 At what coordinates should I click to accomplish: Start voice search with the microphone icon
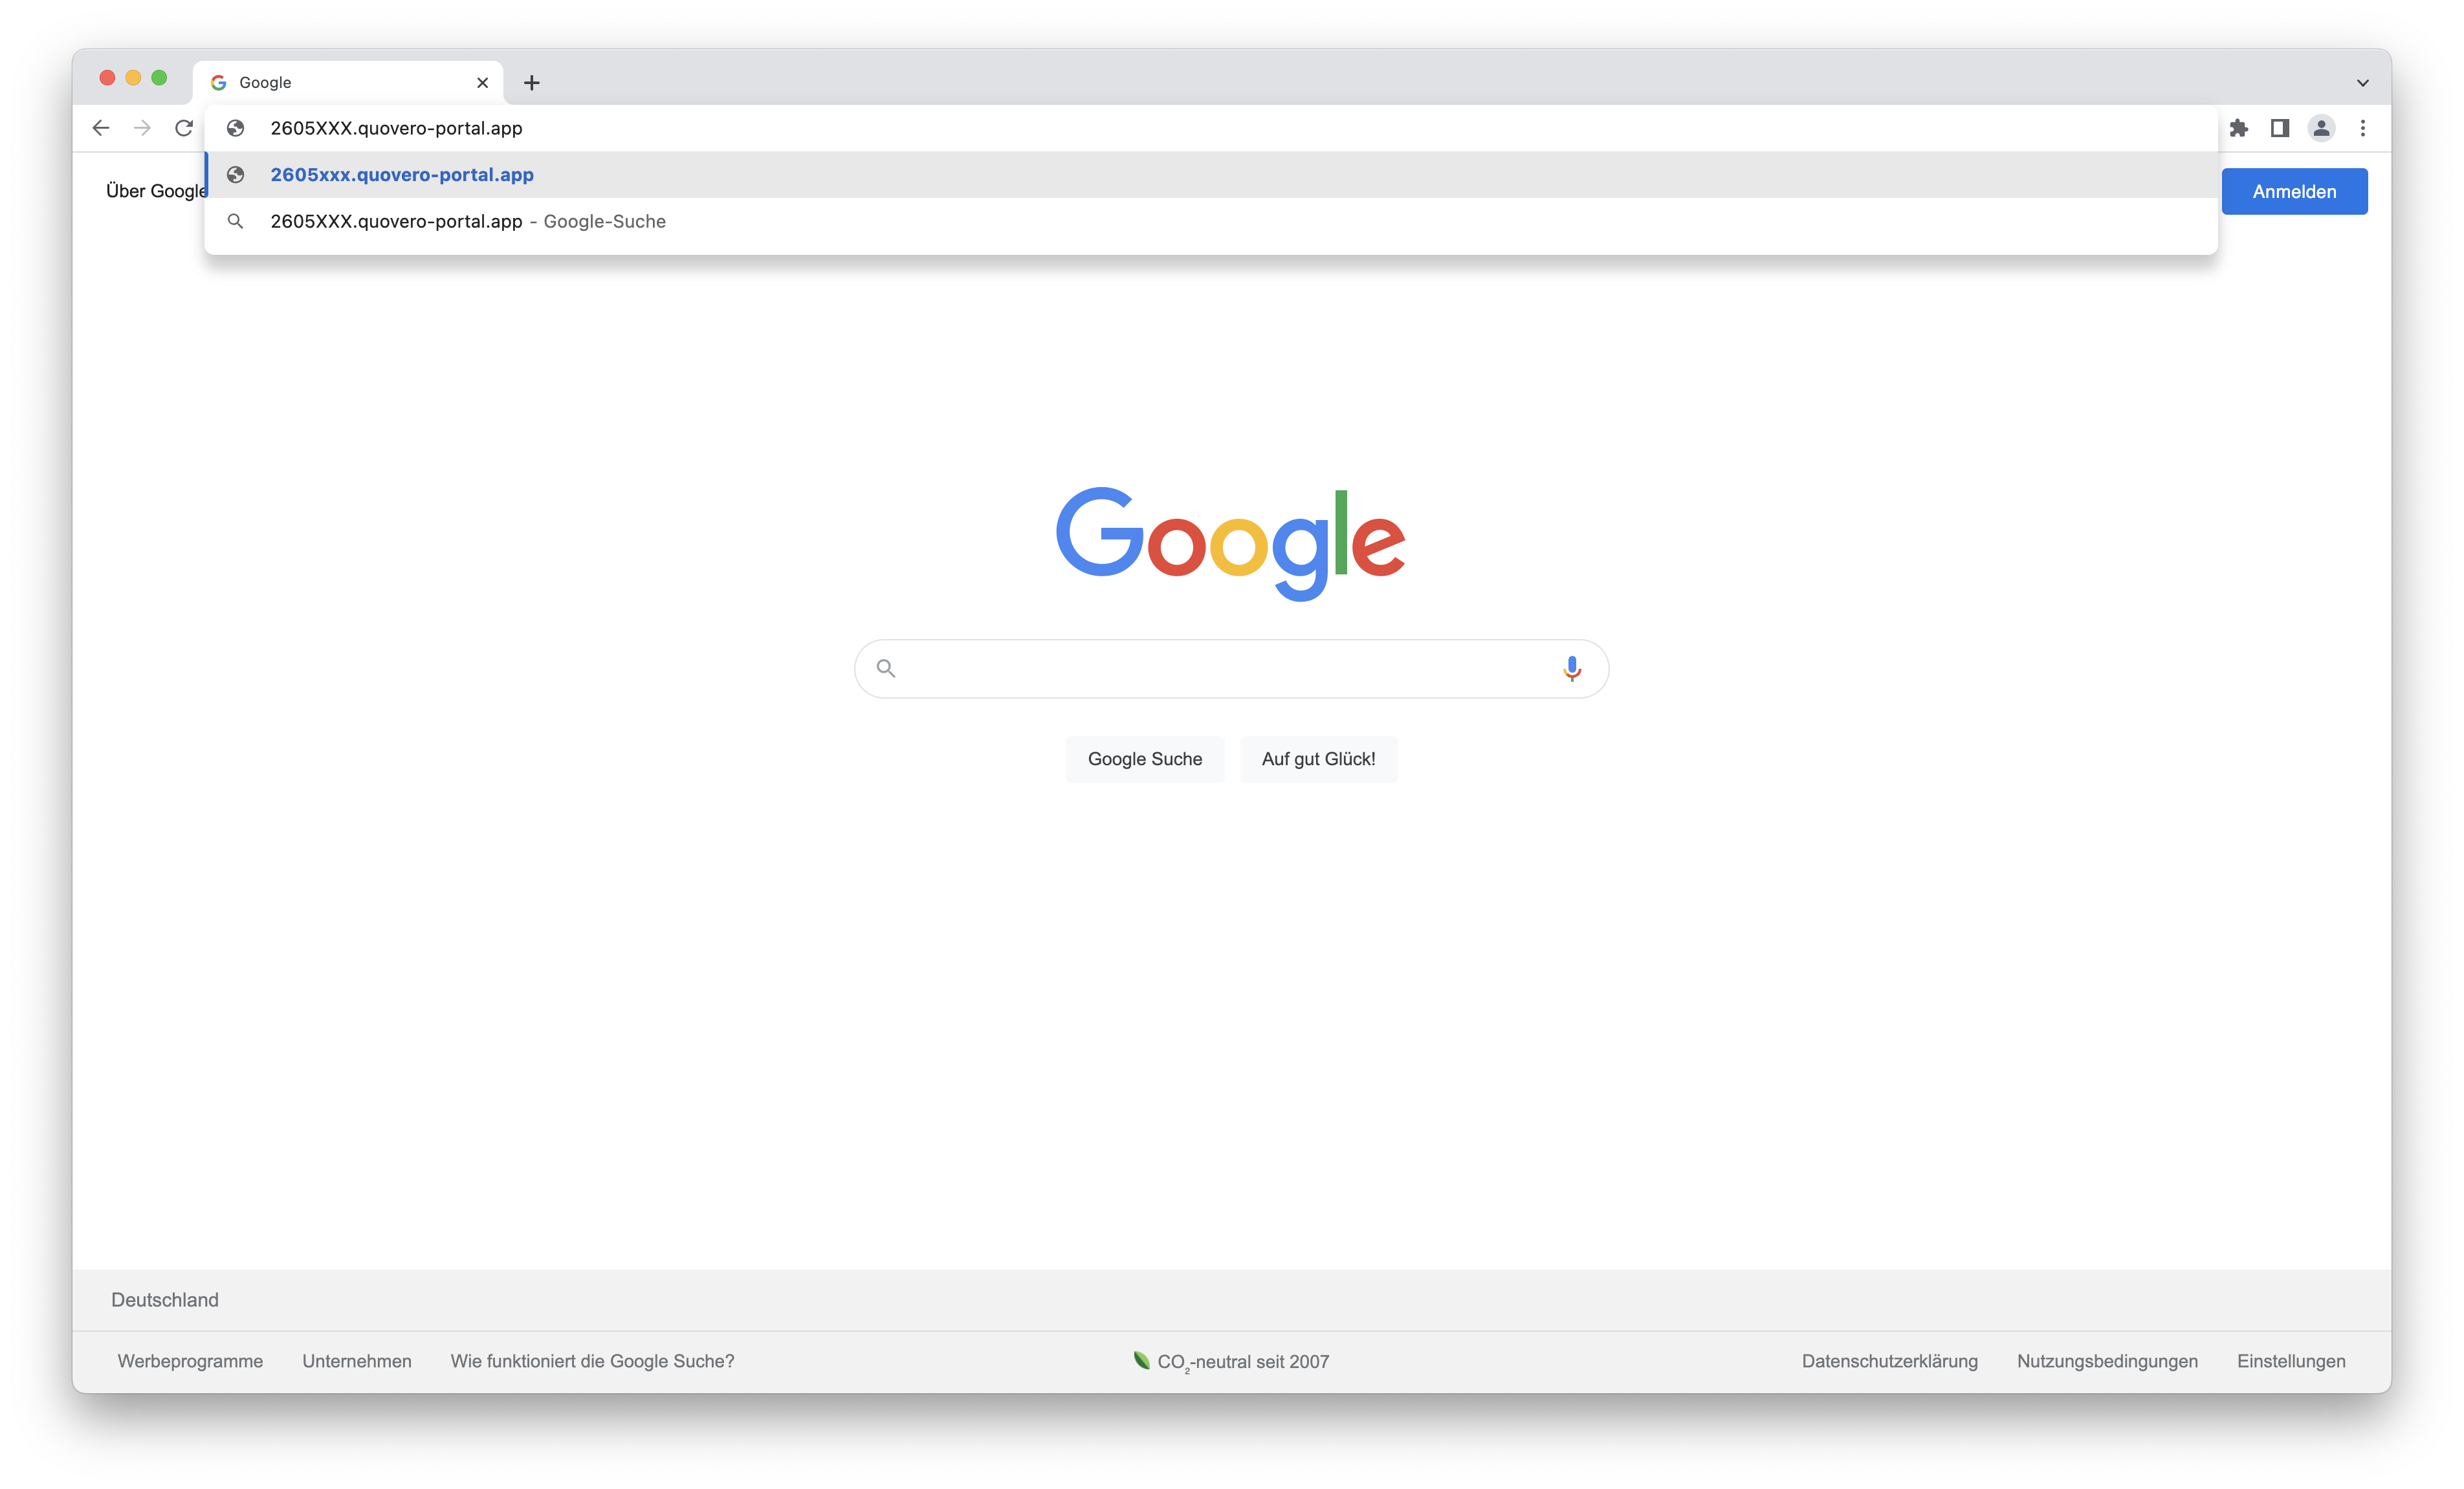point(1572,669)
